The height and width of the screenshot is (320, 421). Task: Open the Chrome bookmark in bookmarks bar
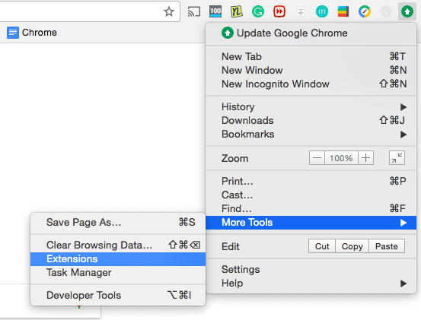coord(32,33)
